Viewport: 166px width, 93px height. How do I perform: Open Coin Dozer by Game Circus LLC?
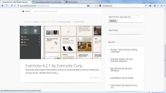point(124,86)
